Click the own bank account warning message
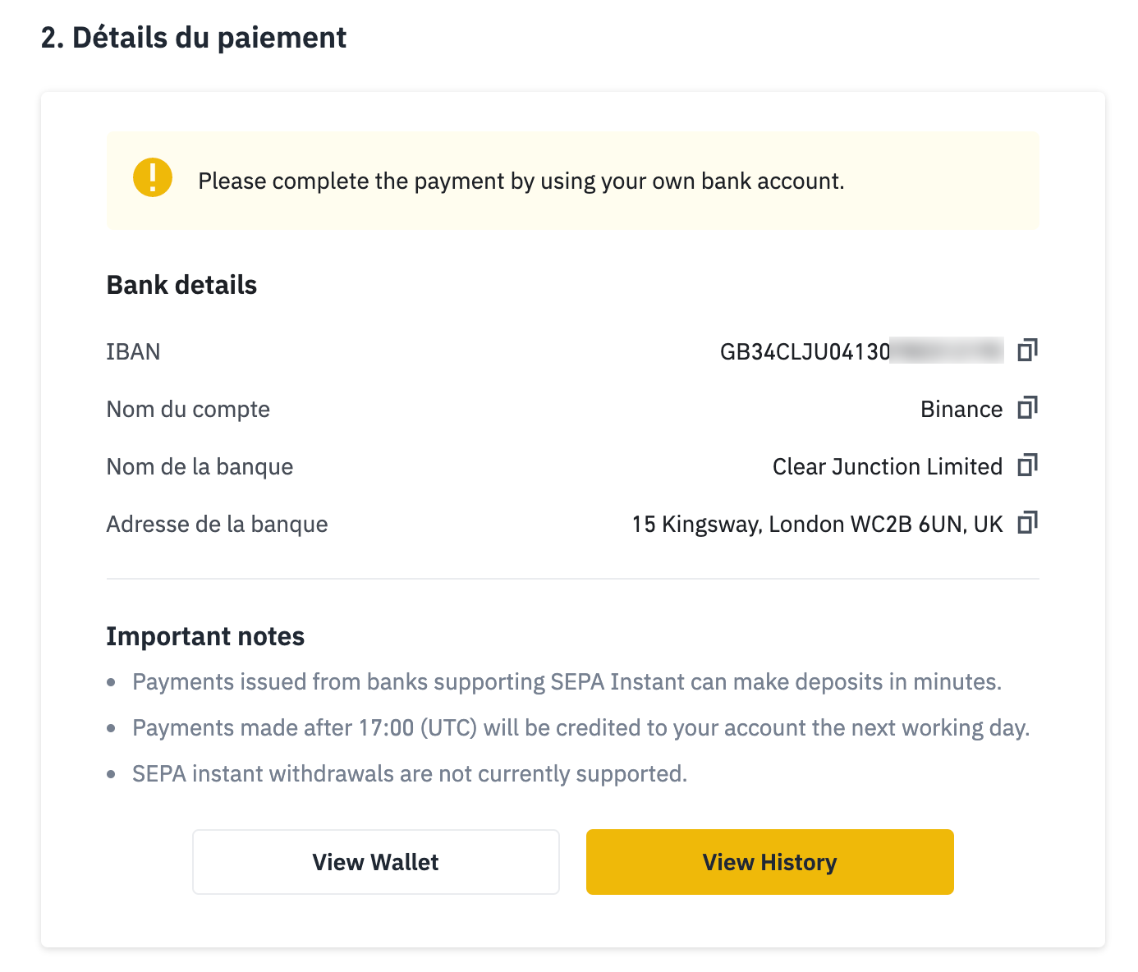Screen dimensions: 1138x972 point(521,181)
